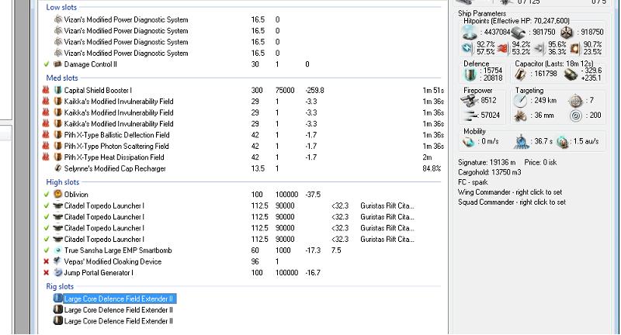
Task: Click the Jump Portal Generator I icon
Action: (57, 273)
